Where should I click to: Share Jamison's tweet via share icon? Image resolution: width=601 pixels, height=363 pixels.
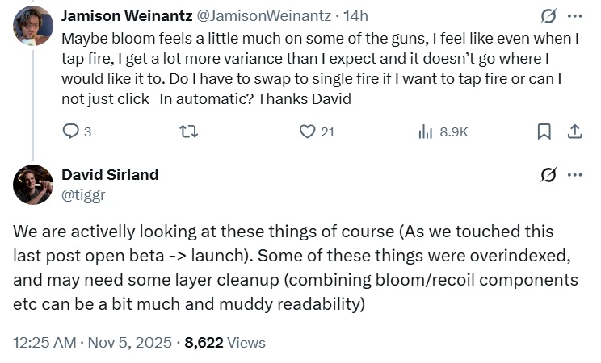point(574,131)
